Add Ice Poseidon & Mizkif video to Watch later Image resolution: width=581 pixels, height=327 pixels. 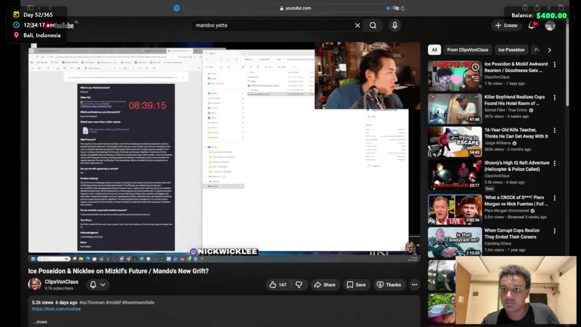475,67
